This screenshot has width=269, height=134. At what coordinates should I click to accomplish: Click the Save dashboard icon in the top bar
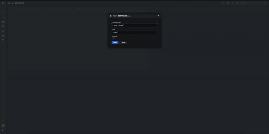click(228, 3)
